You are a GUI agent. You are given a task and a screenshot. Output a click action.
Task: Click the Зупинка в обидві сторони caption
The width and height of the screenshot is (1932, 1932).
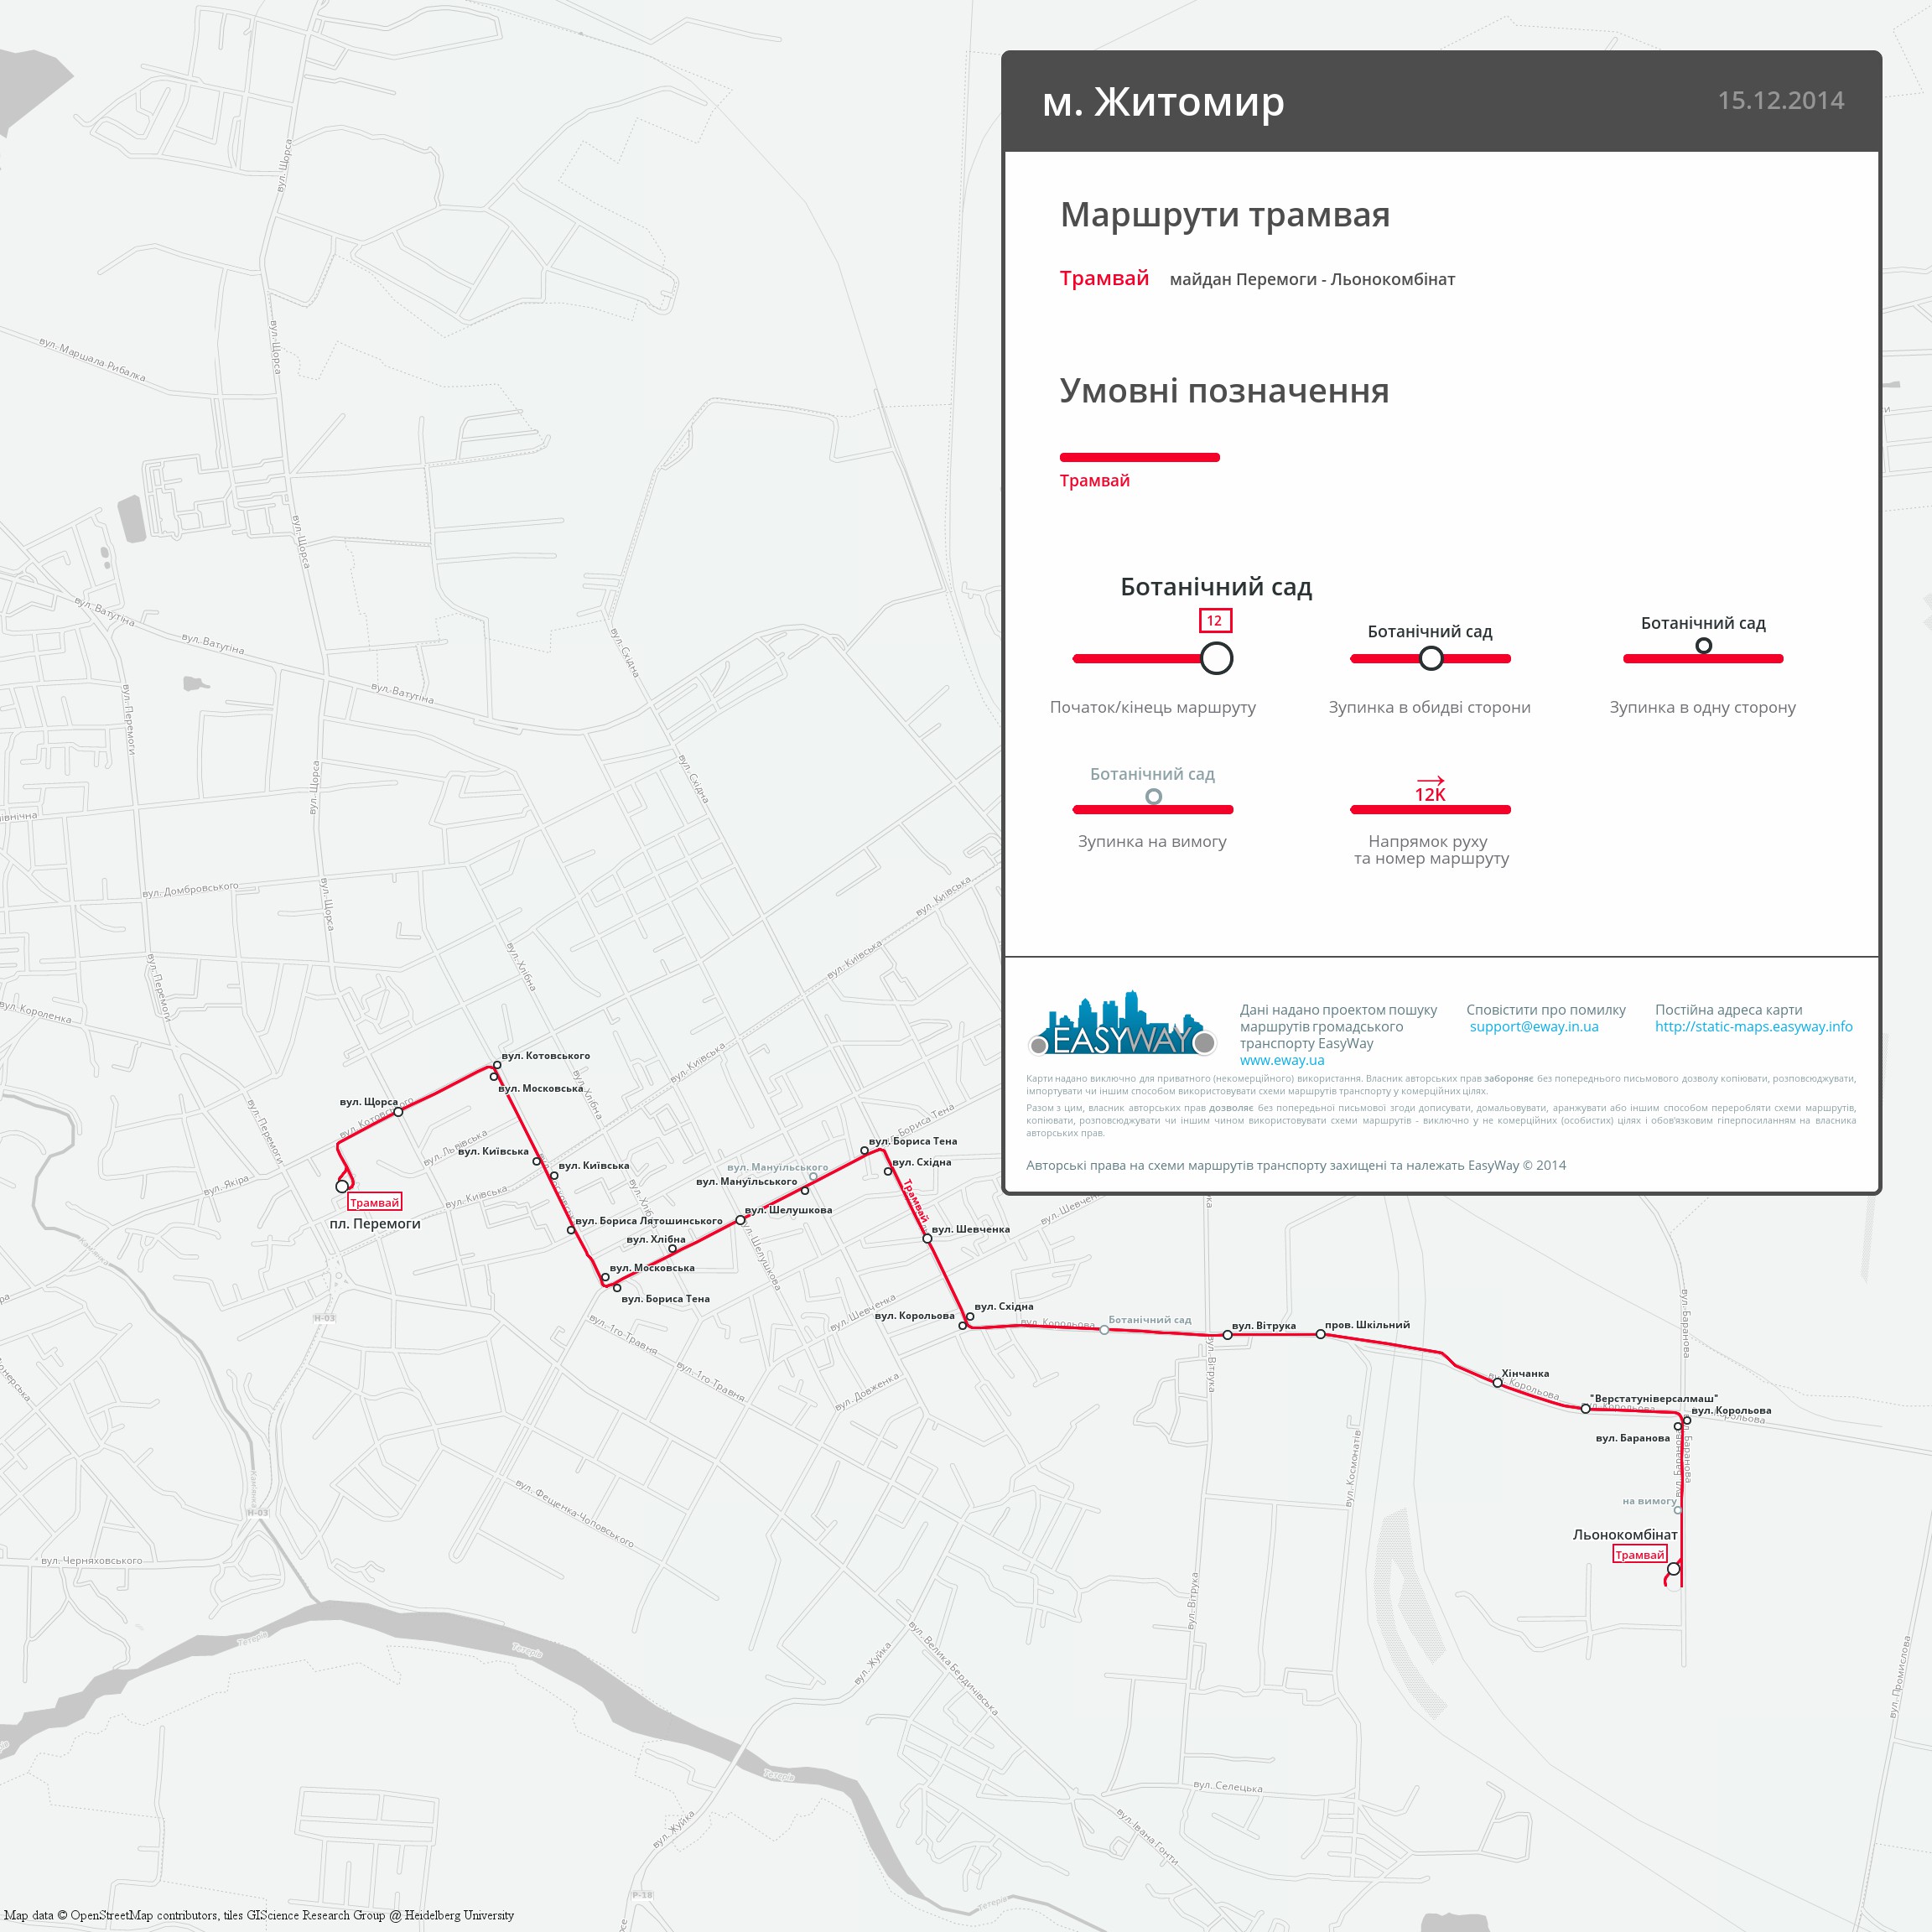pyautogui.click(x=1429, y=707)
